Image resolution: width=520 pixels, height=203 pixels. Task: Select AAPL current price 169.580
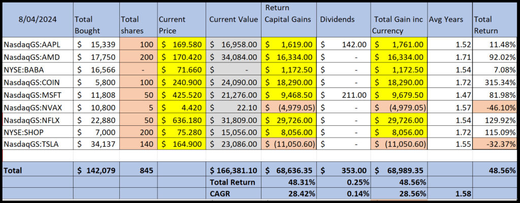coord(181,45)
